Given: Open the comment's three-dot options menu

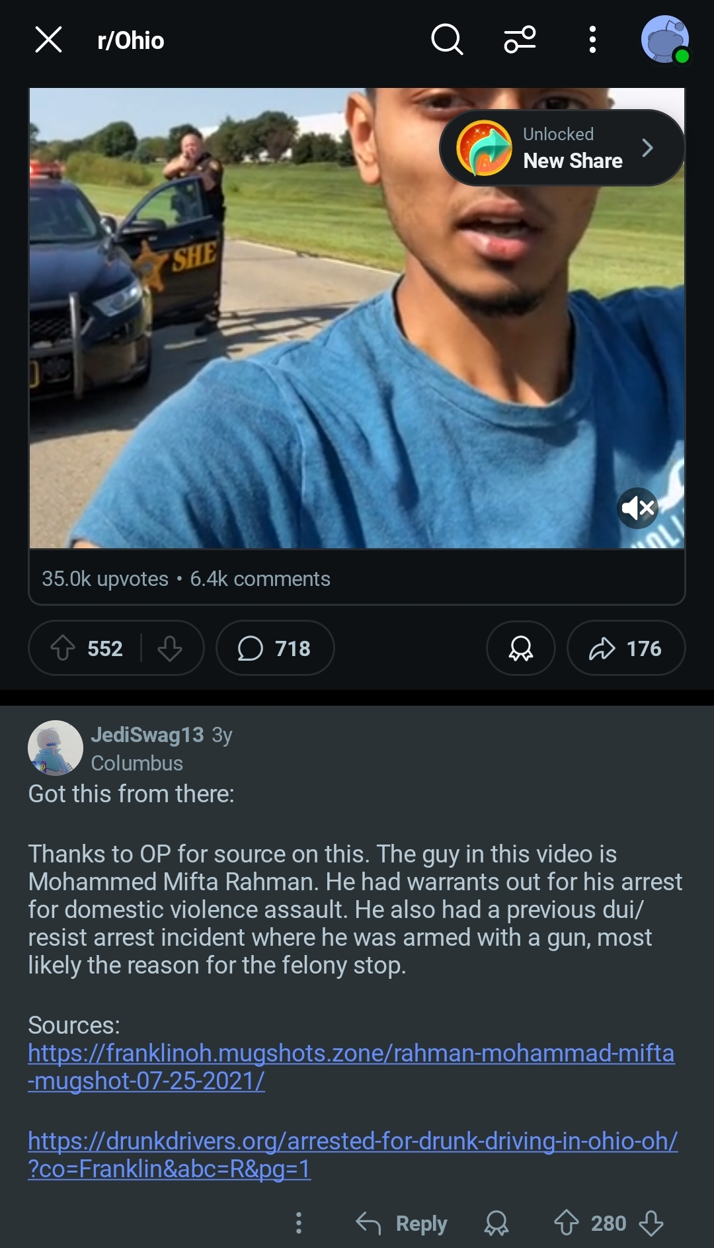Looking at the screenshot, I should [x=299, y=1223].
